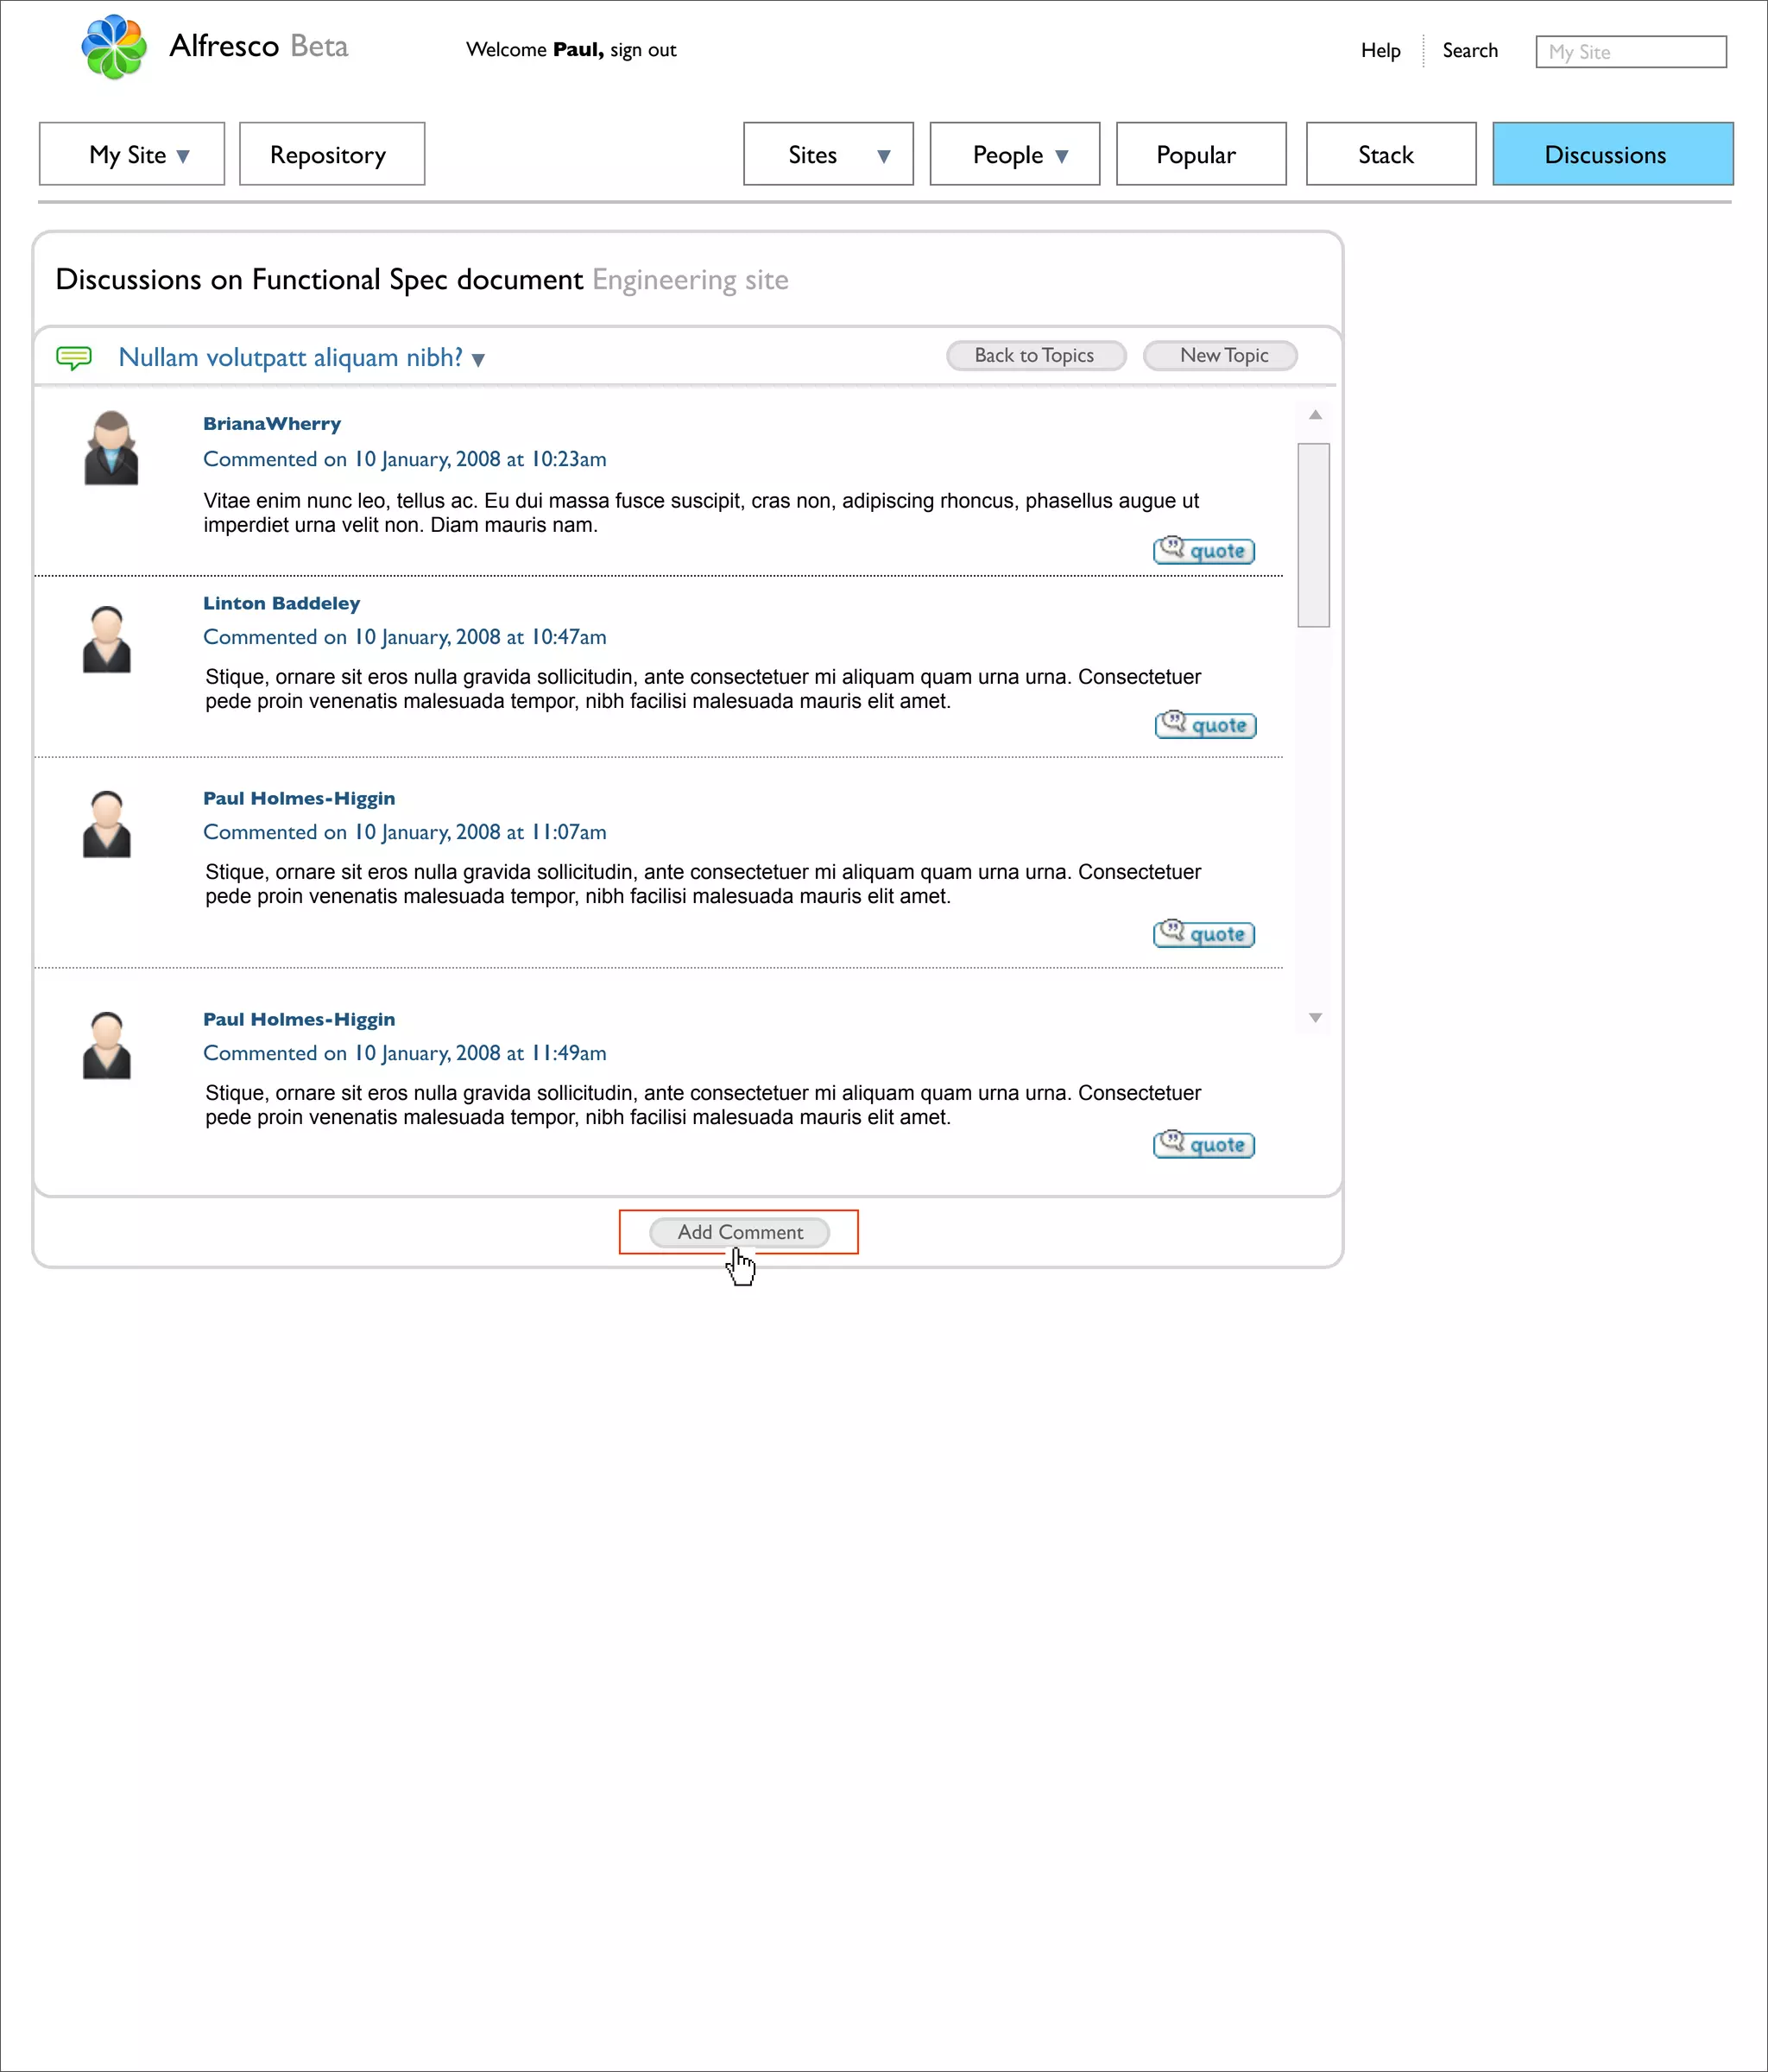This screenshot has height=2072, width=1768.
Task: Click avatar beside the 11:49am comment
Action: (x=107, y=1045)
